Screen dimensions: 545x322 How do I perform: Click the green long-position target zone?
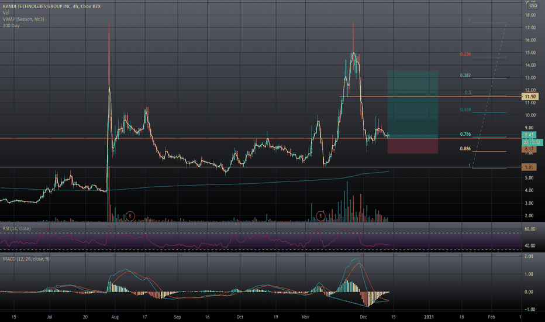coord(413,104)
